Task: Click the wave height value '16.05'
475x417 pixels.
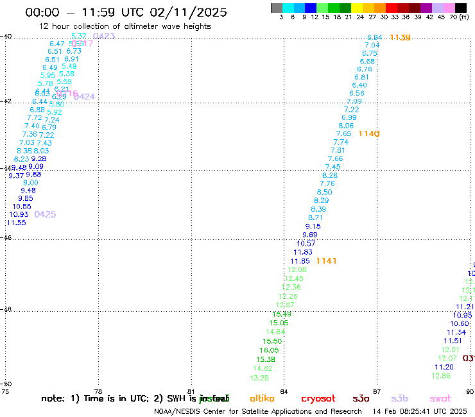Action: click(x=269, y=350)
